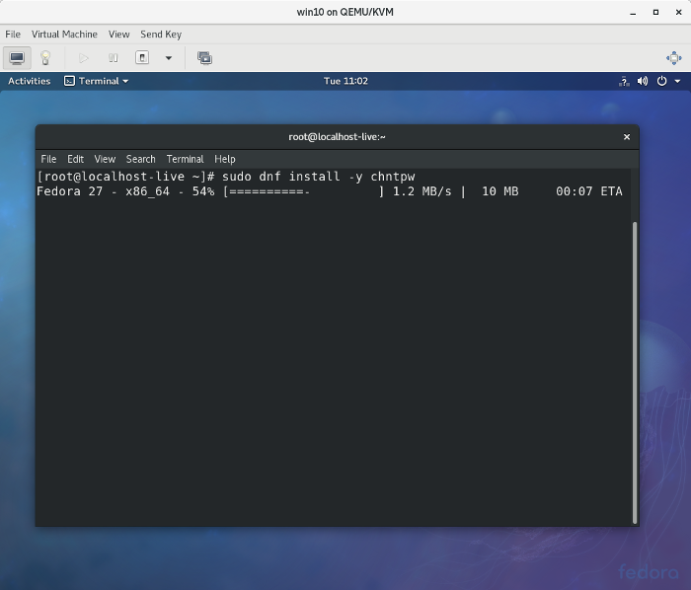Open virtual hardware details (lightbulb icon)
This screenshot has height=590, width=691.
[x=44, y=58]
